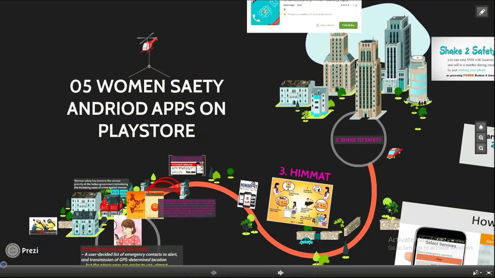
Task: Click the Home overview icon
Action: click(x=481, y=127)
